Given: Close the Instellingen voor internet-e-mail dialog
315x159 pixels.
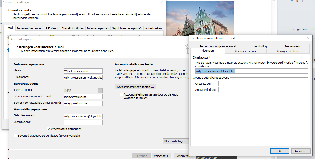Looking at the screenshot, I should [x=308, y=38].
